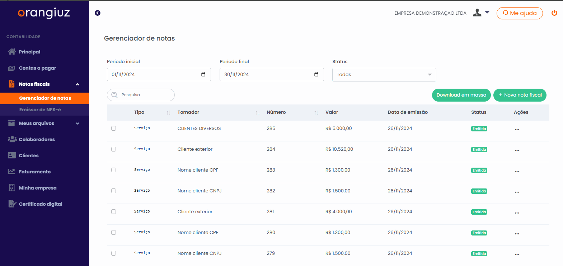This screenshot has height=266, width=563.
Task: Select checkbox for note 285
Action: [x=113, y=128]
